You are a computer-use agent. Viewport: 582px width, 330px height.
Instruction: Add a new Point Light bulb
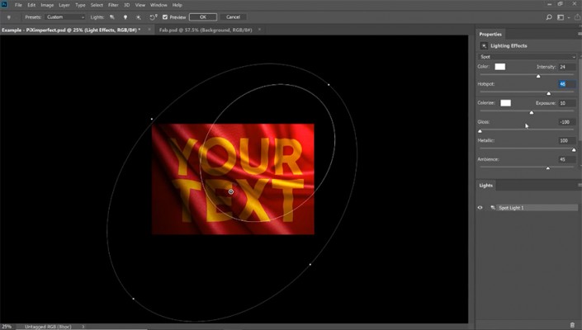[125, 17]
